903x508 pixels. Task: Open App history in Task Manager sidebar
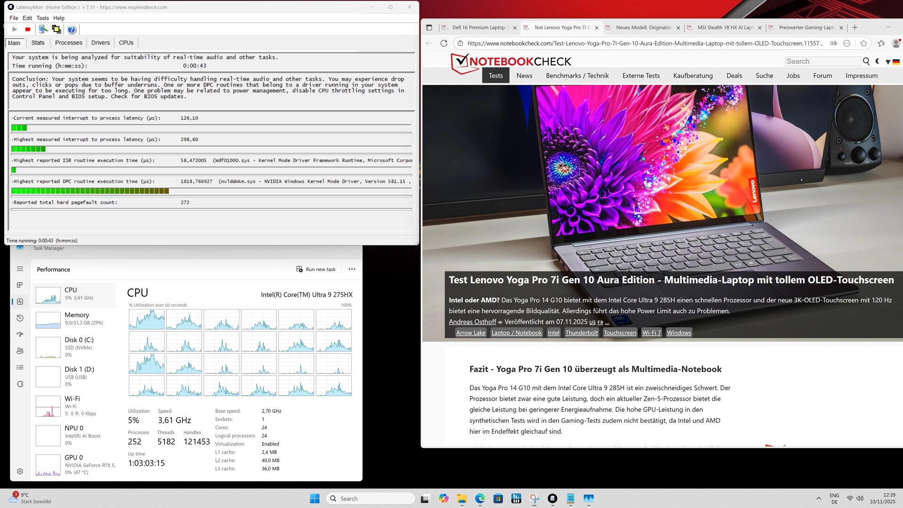pos(20,318)
